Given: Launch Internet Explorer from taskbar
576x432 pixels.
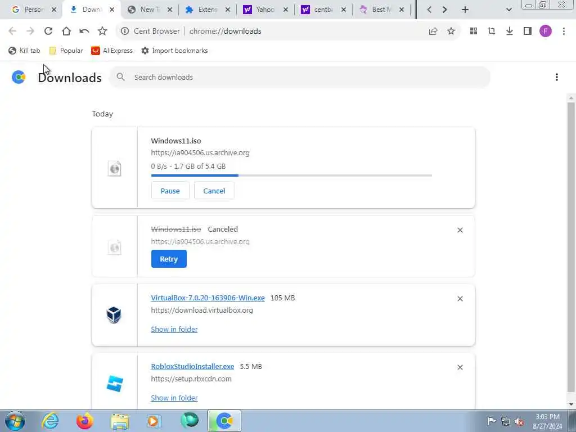Looking at the screenshot, I should click(50, 421).
